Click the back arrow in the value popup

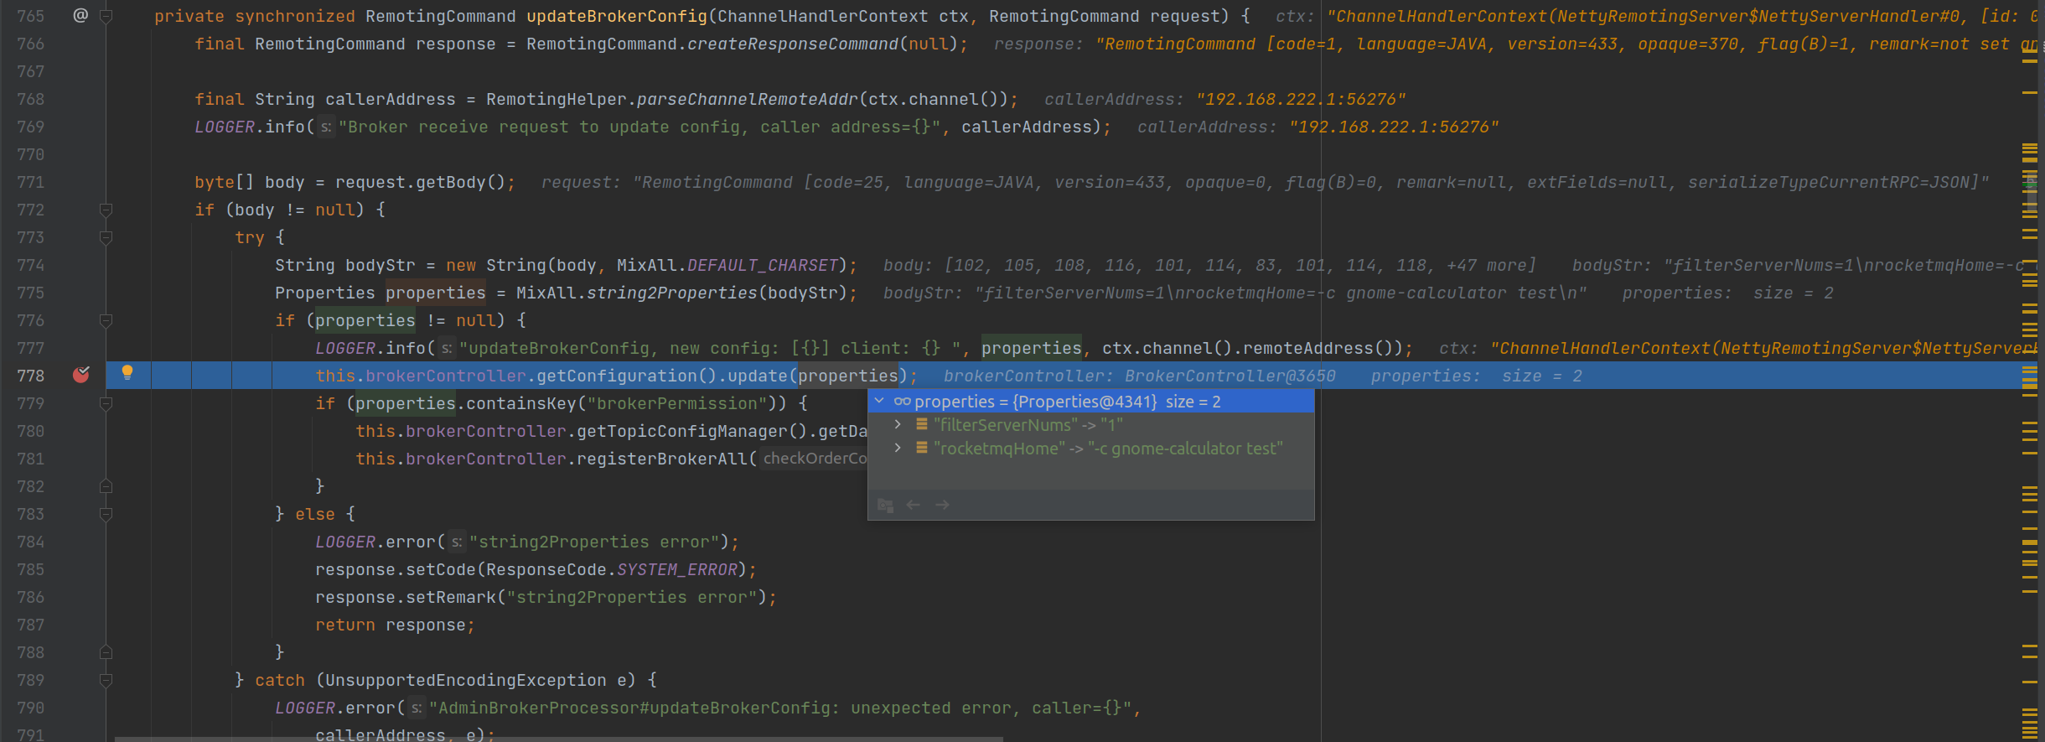coord(914,505)
